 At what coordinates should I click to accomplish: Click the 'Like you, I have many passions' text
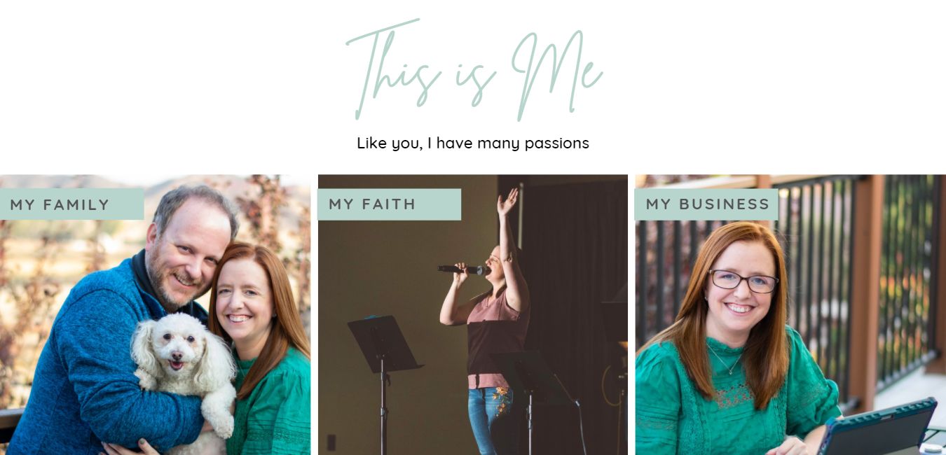click(473, 143)
